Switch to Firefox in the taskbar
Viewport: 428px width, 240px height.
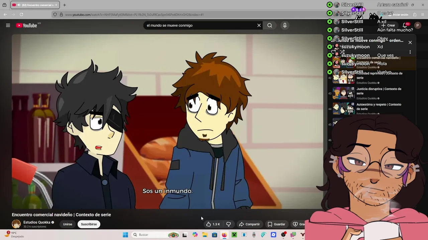[x=224, y=235]
